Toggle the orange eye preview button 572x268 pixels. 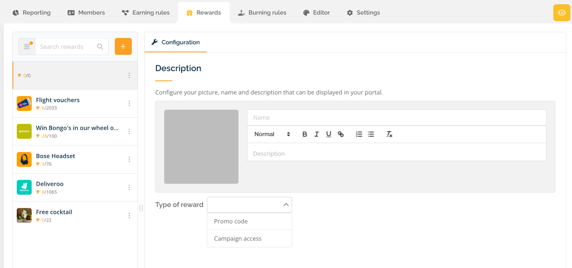pyautogui.click(x=562, y=13)
